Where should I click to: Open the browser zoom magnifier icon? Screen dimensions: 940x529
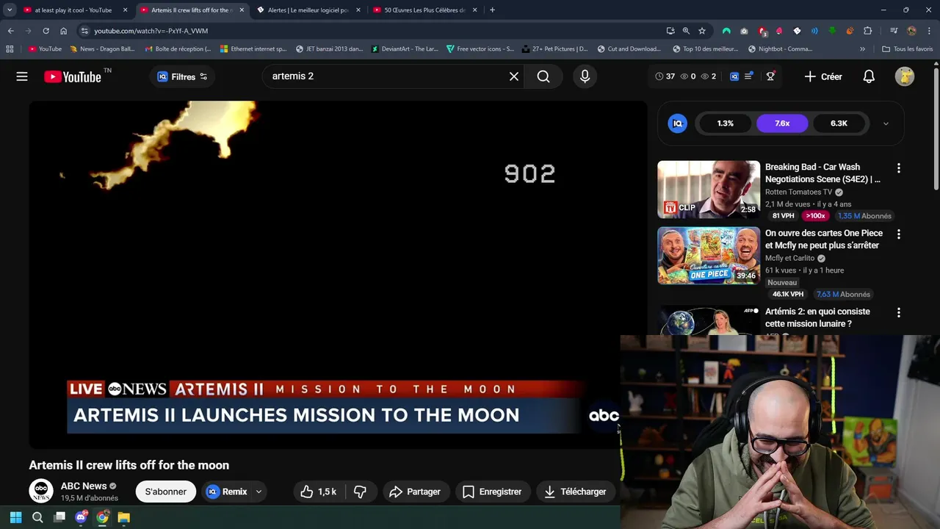686,31
